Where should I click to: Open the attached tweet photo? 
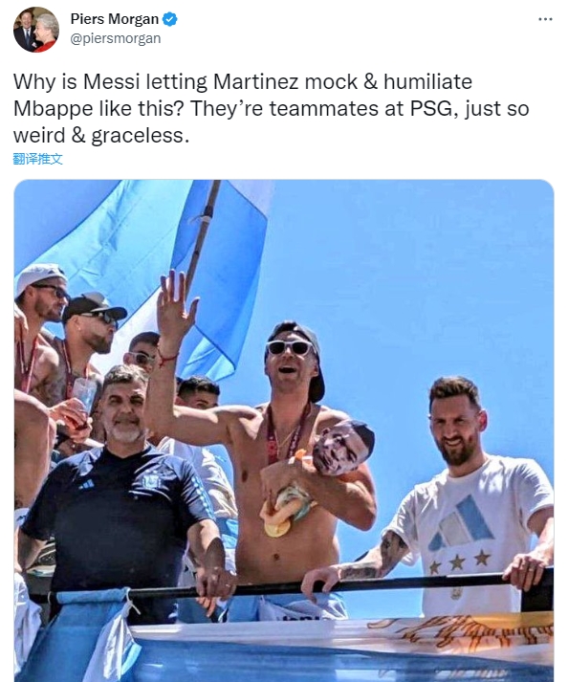pyautogui.click(x=284, y=430)
